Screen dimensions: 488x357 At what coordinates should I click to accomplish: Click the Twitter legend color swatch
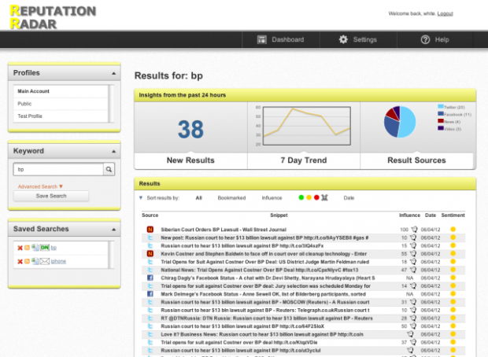coord(441,107)
